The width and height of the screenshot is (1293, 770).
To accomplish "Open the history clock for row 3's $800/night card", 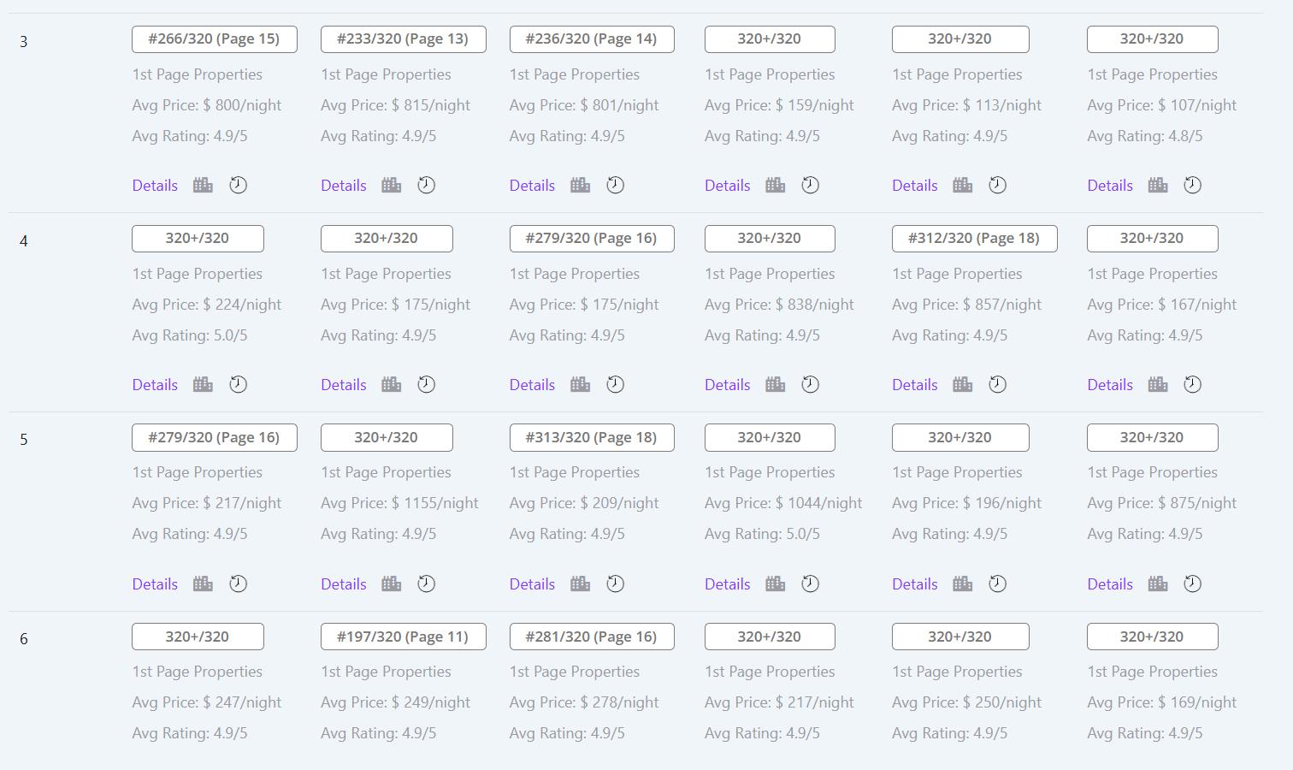I will [x=238, y=185].
